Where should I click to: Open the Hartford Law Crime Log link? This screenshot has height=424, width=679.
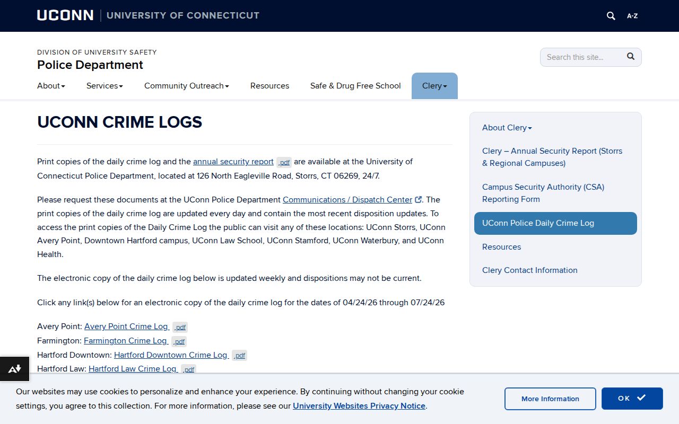tap(133, 368)
